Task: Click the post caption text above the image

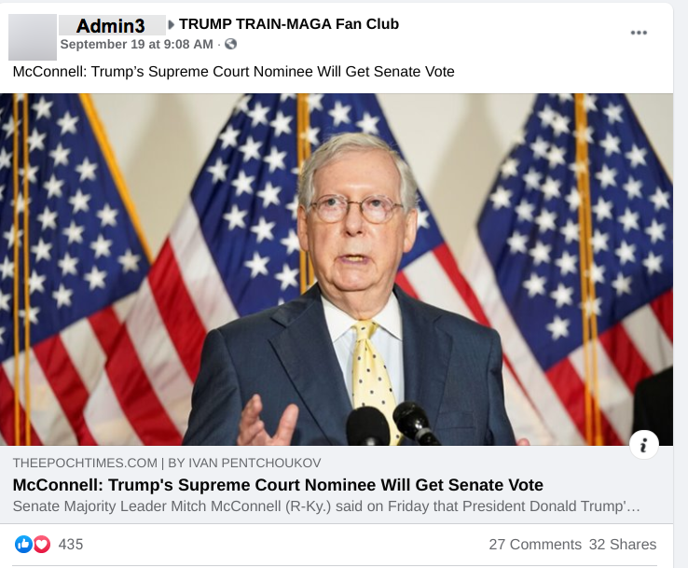Action: 233,71
